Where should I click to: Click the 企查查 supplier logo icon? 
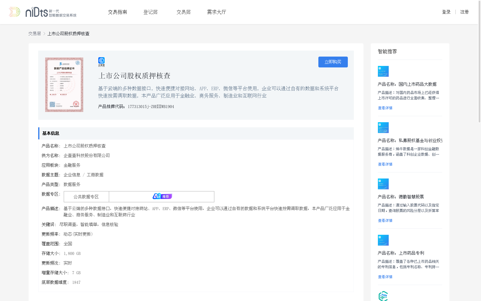(x=102, y=62)
